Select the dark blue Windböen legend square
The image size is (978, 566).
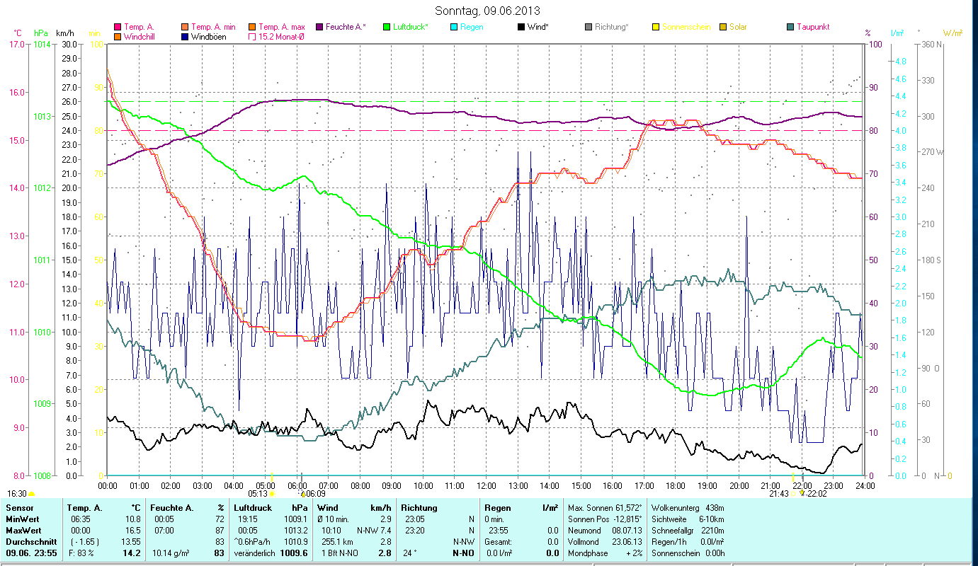pos(184,37)
